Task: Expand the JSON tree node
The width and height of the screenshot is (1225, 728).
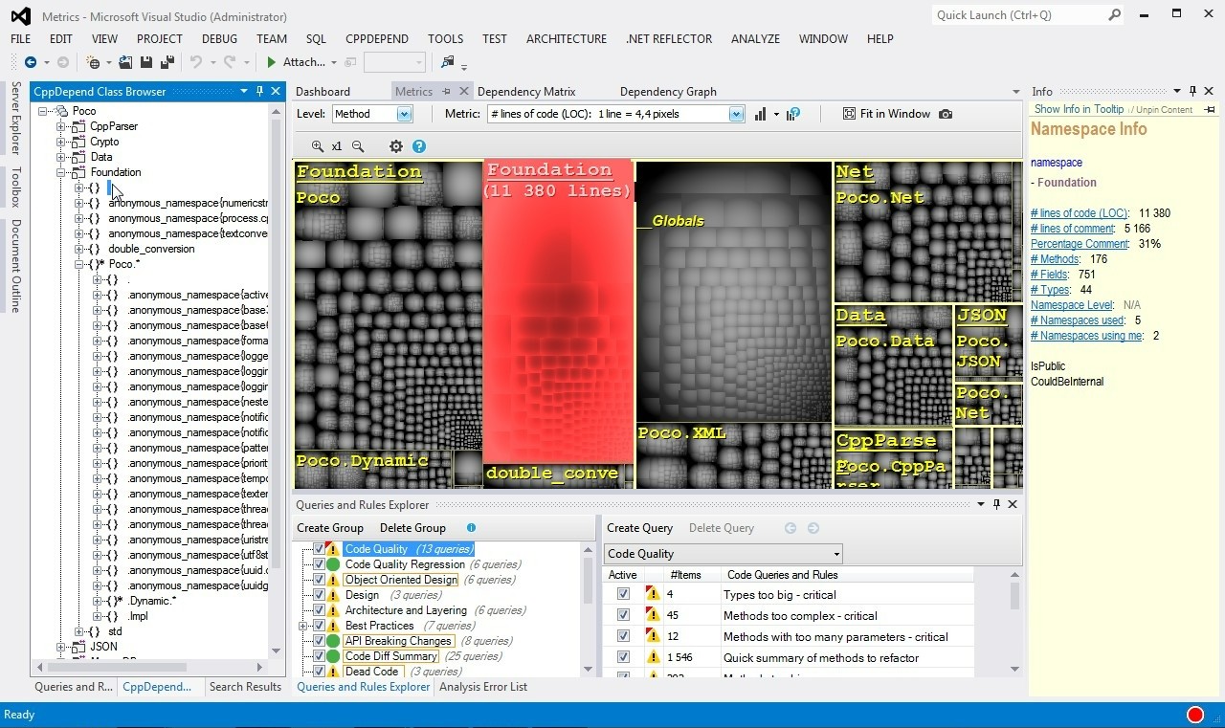Action: (61, 647)
